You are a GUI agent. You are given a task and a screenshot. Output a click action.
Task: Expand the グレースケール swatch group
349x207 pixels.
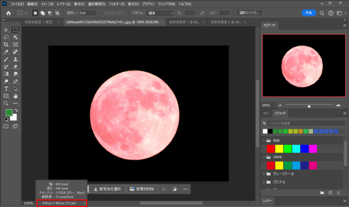[263, 174]
